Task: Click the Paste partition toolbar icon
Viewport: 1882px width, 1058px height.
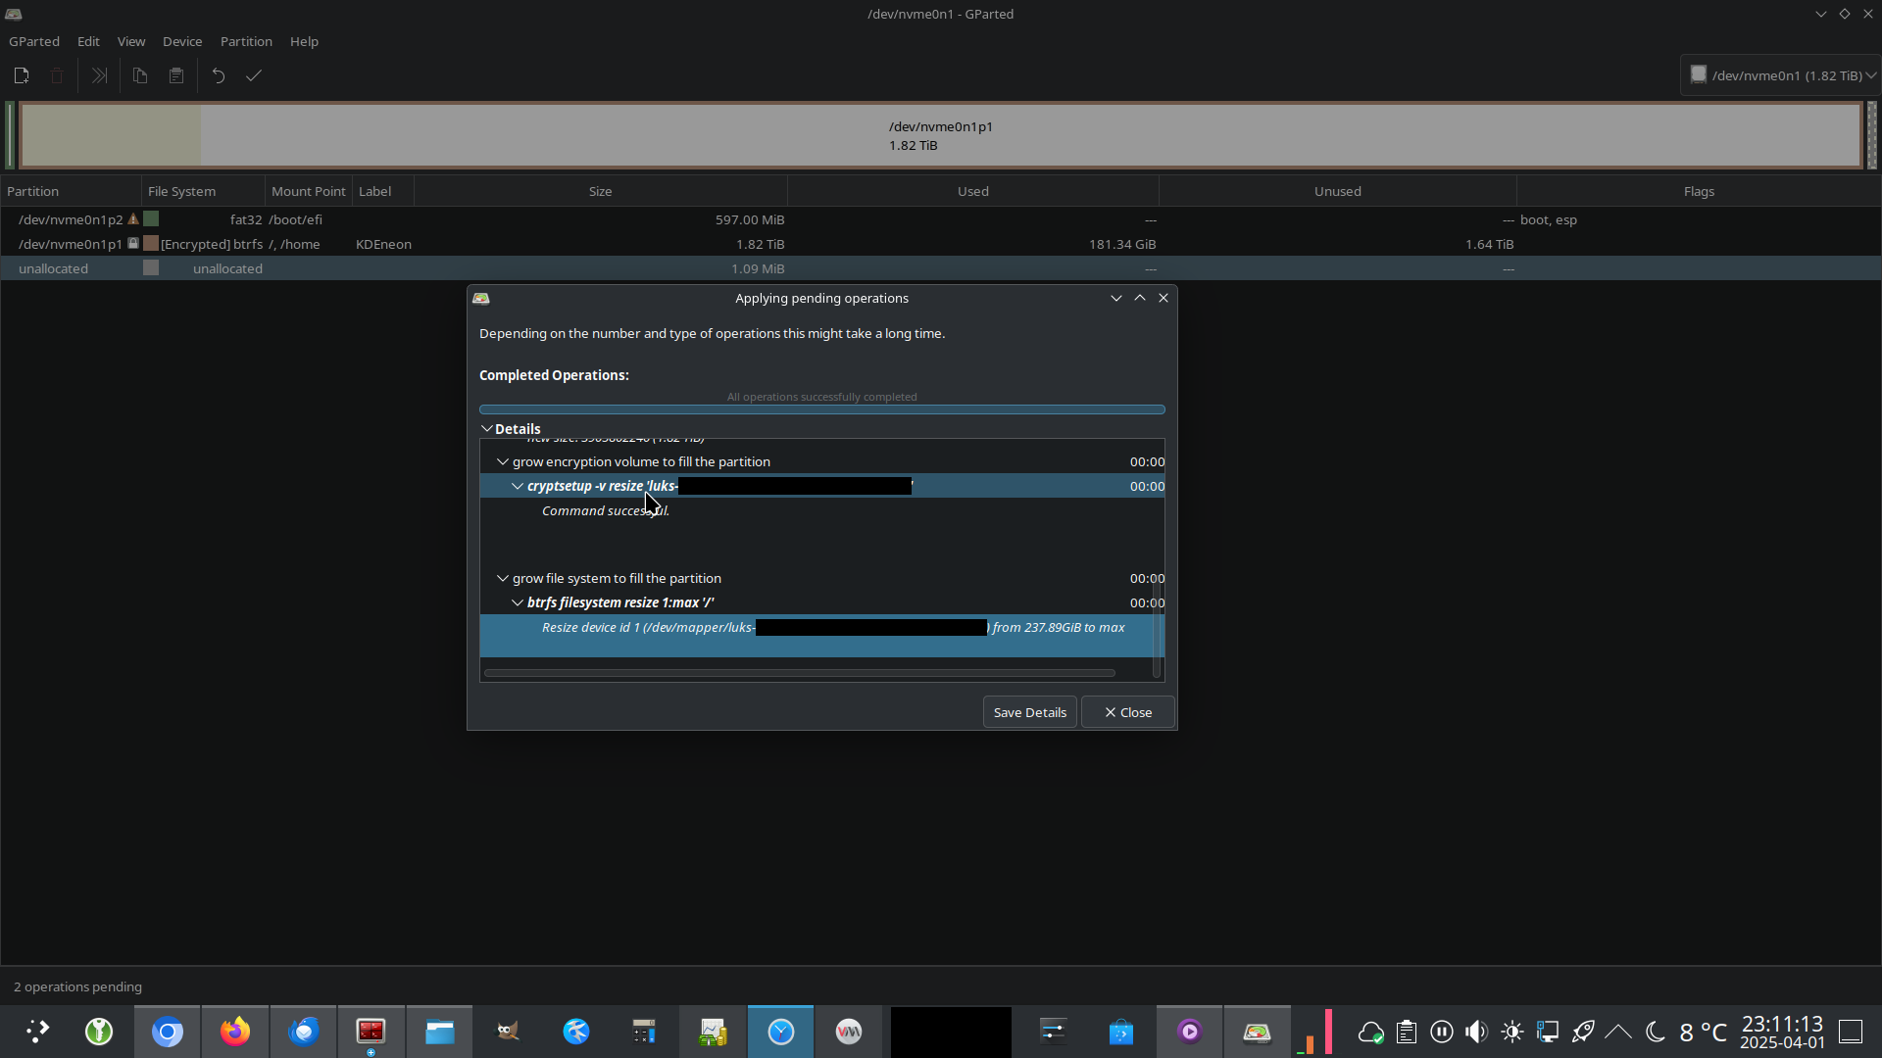Action: click(x=176, y=75)
